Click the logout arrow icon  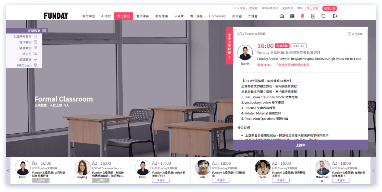335,16
